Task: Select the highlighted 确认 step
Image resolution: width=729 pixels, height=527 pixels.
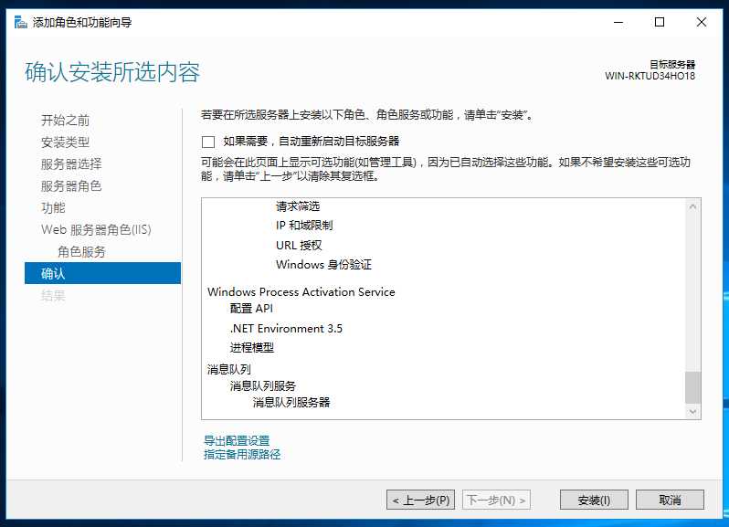Action: coord(102,273)
